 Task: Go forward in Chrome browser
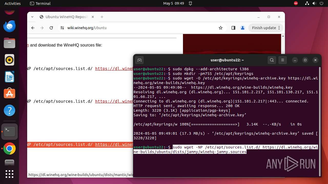point(42,28)
